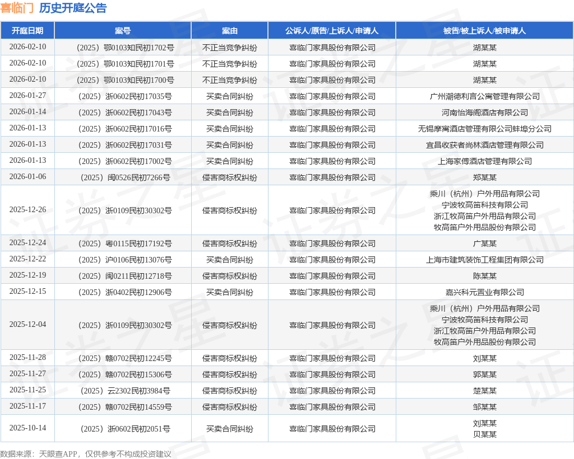
Task: Click the 历史开庭公告 heading
Action: pyautogui.click(x=73, y=8)
